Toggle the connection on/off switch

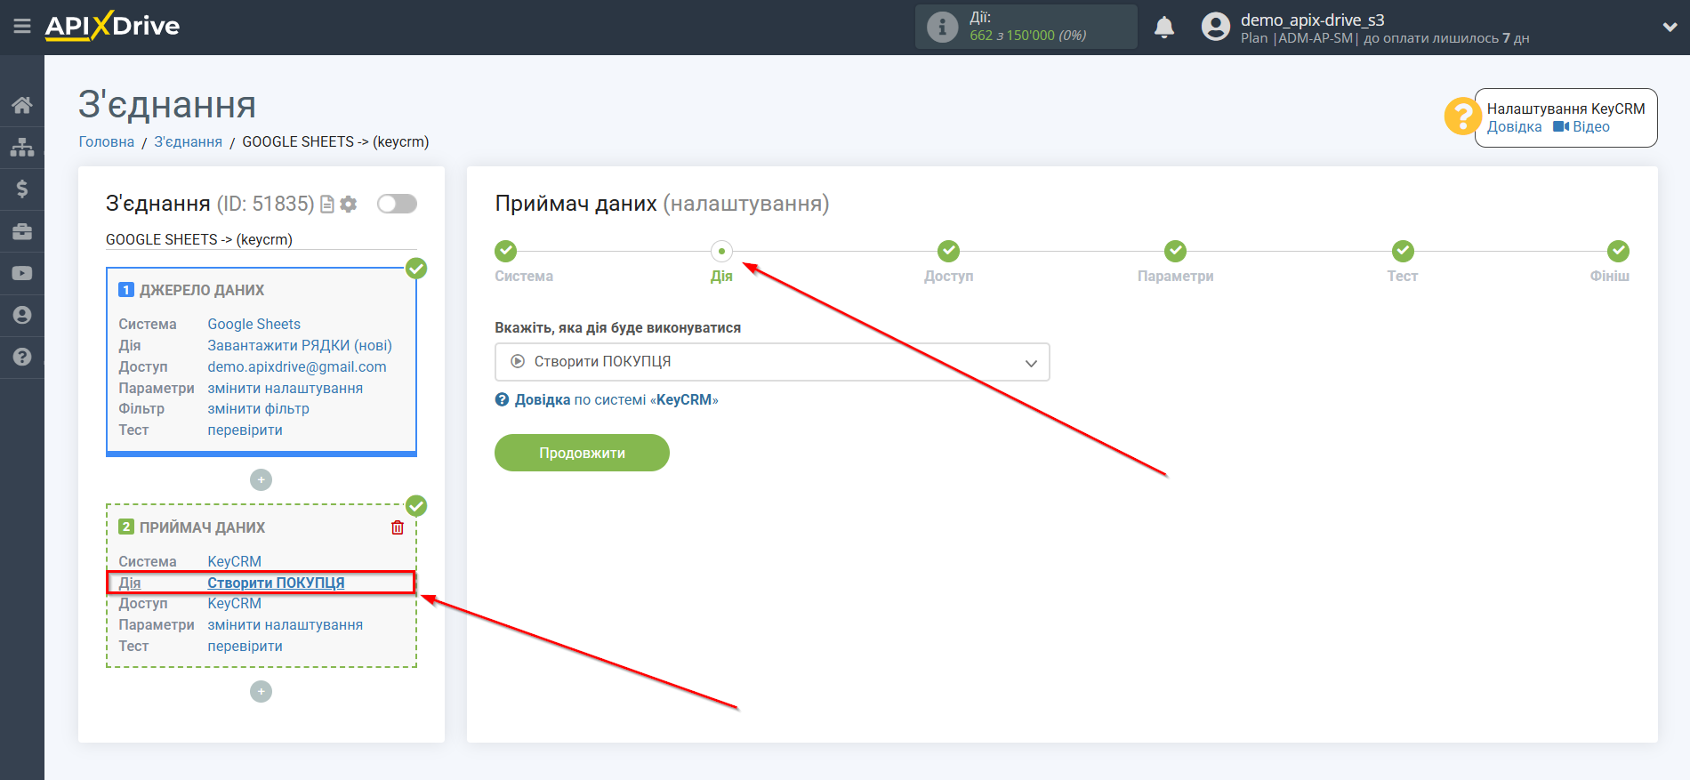click(397, 204)
